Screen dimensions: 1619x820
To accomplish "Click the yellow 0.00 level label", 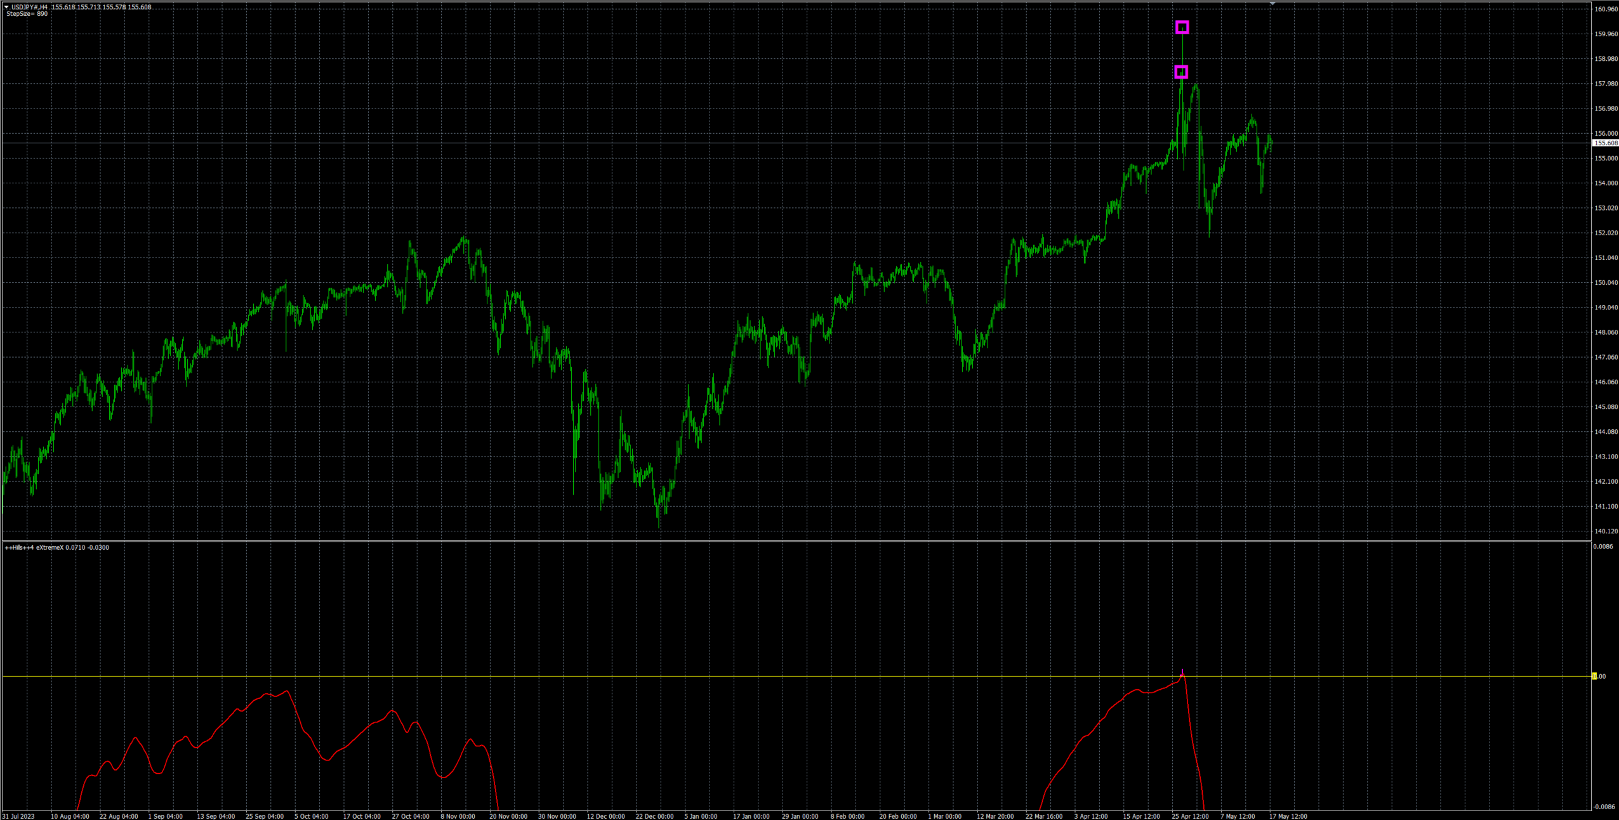I will tap(1598, 677).
